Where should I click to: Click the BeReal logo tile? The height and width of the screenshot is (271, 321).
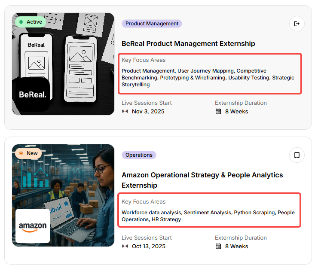(x=33, y=94)
